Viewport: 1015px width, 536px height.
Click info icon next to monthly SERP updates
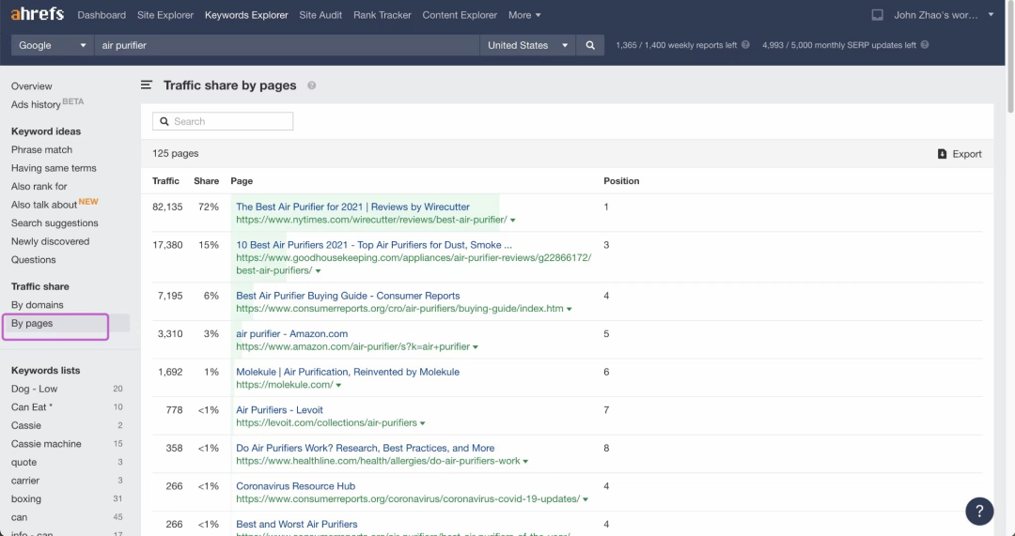click(925, 45)
